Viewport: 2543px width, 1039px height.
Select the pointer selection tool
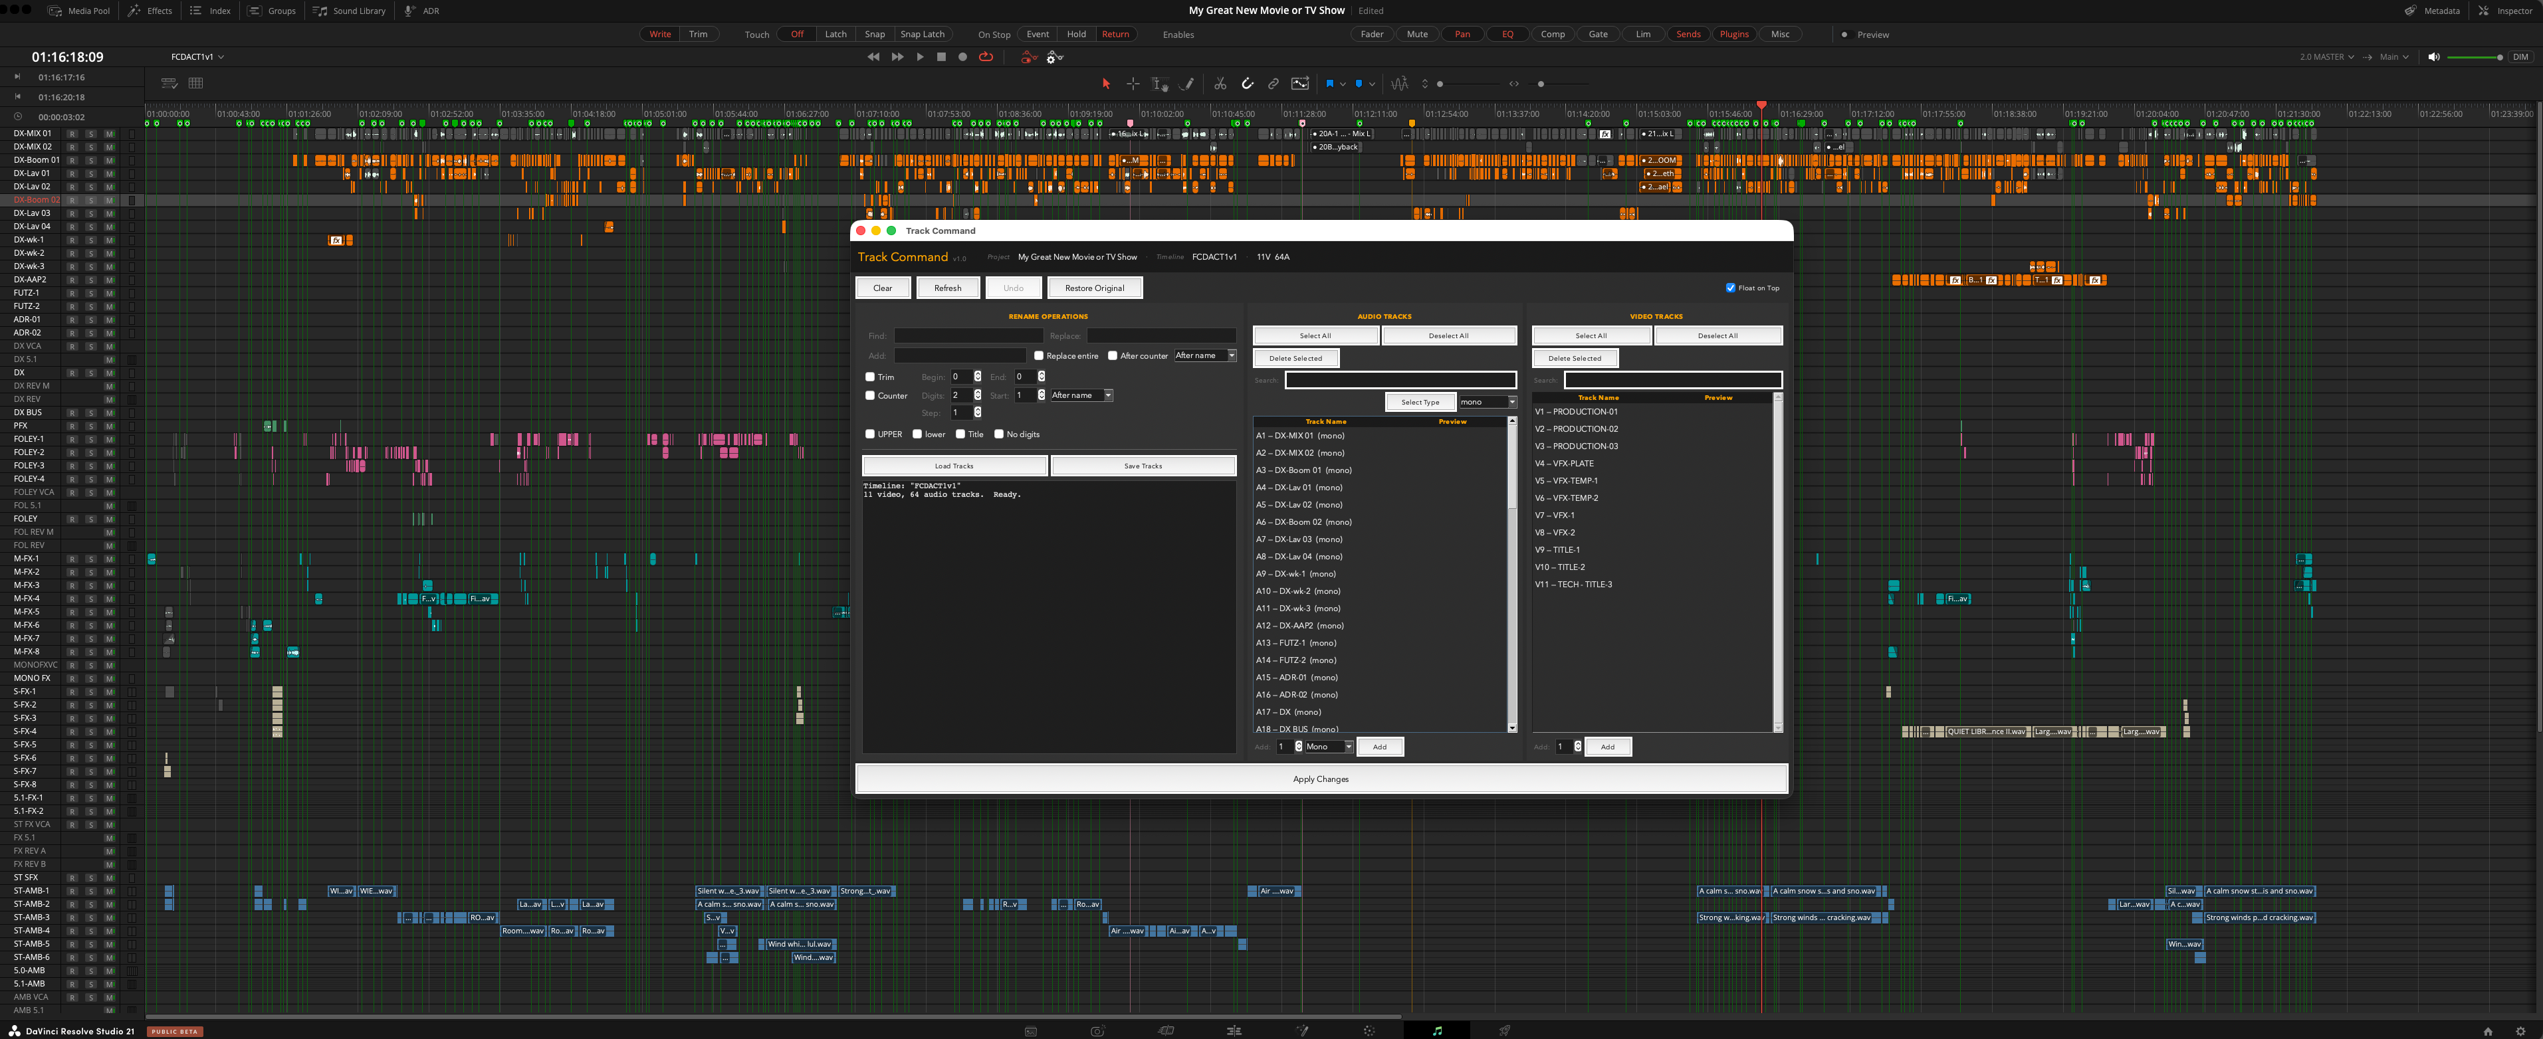tap(1105, 84)
